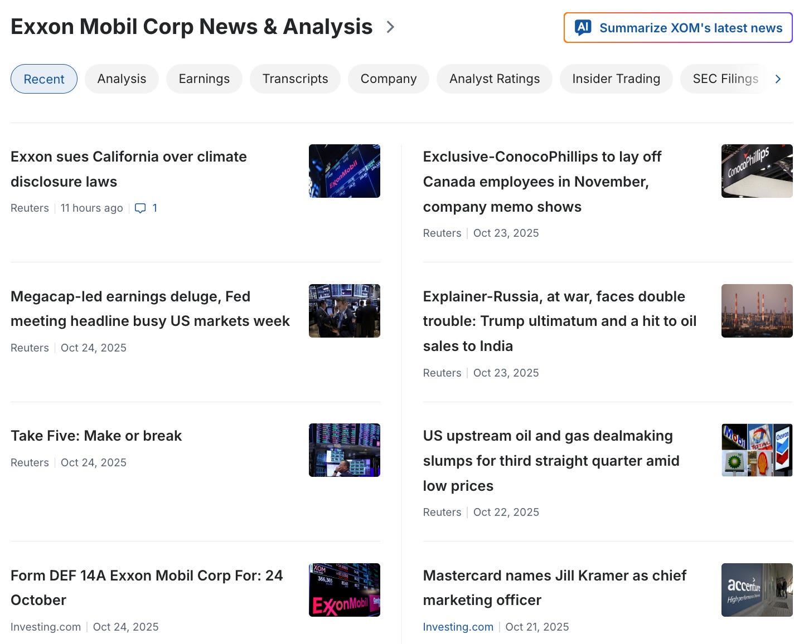The image size is (804, 644).
Task: Open Form DEF 14A Exxon Mobil article
Action: click(x=147, y=588)
